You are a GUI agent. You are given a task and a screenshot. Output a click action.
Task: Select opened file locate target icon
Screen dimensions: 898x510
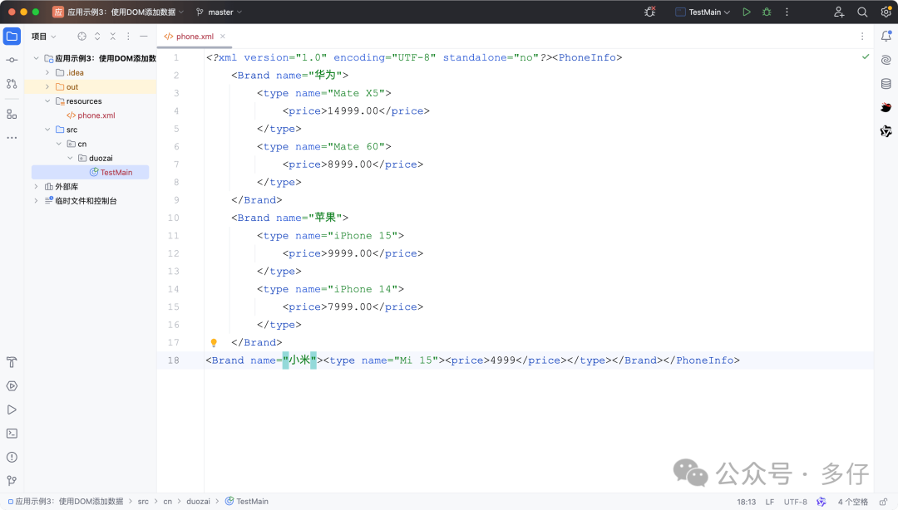pyautogui.click(x=81, y=36)
